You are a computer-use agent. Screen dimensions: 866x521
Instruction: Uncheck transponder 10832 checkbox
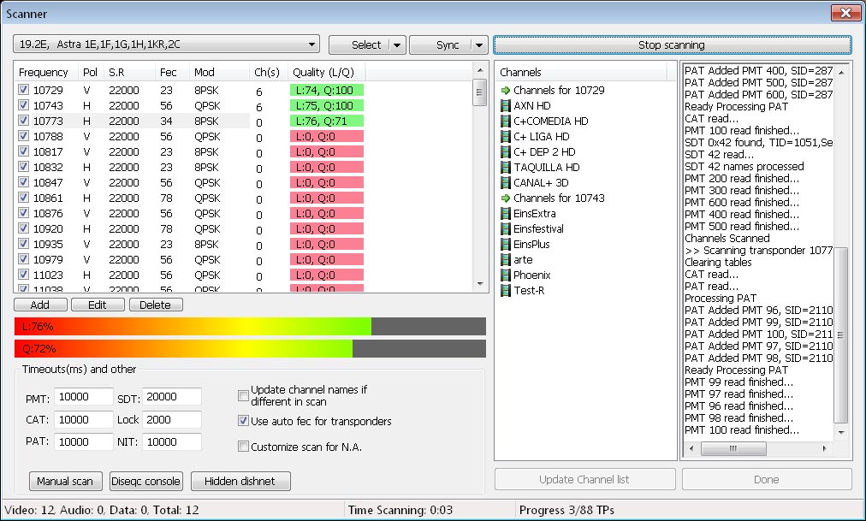click(x=23, y=167)
